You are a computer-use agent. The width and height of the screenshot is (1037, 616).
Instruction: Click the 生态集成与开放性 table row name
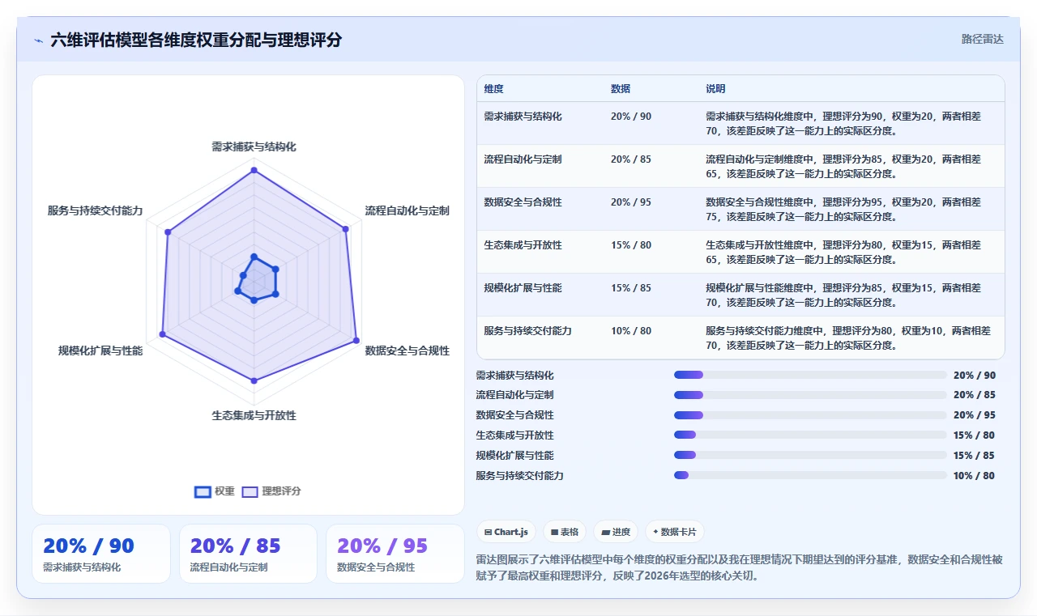click(523, 245)
